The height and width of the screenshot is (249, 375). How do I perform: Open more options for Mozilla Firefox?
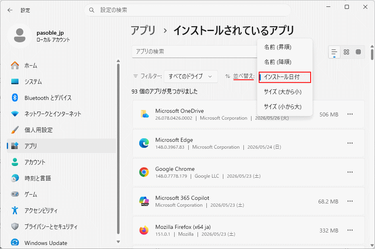click(350, 230)
